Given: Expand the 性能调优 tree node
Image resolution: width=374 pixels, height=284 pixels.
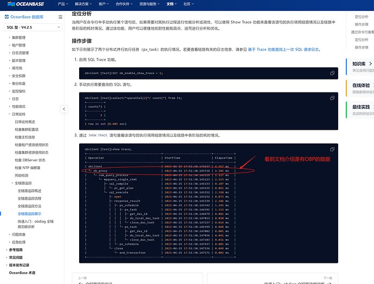Looking at the screenshot, I should point(10,107).
